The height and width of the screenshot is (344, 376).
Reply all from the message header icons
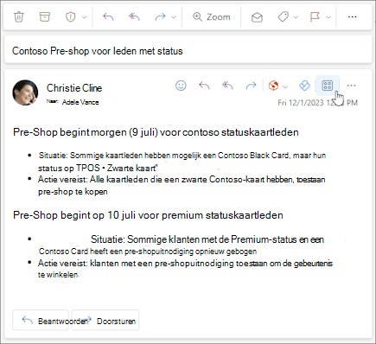point(227,86)
